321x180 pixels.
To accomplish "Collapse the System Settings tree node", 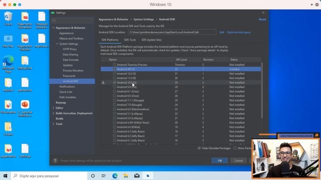I will [57, 44].
